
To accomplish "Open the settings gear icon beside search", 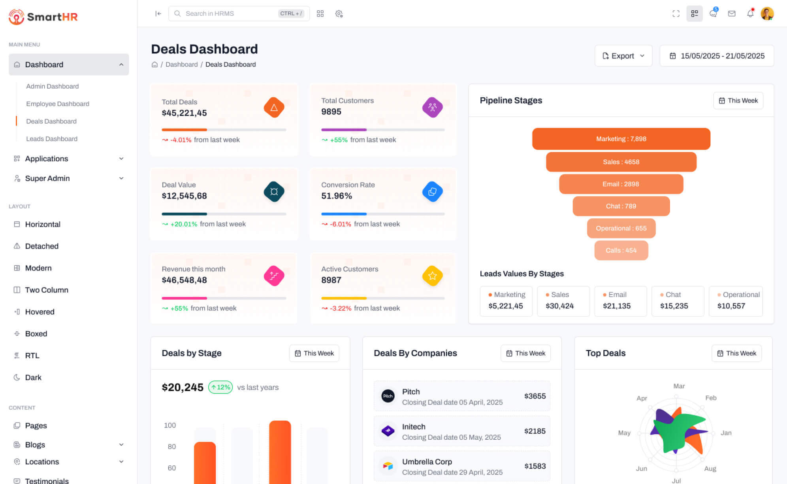I will 339,13.
